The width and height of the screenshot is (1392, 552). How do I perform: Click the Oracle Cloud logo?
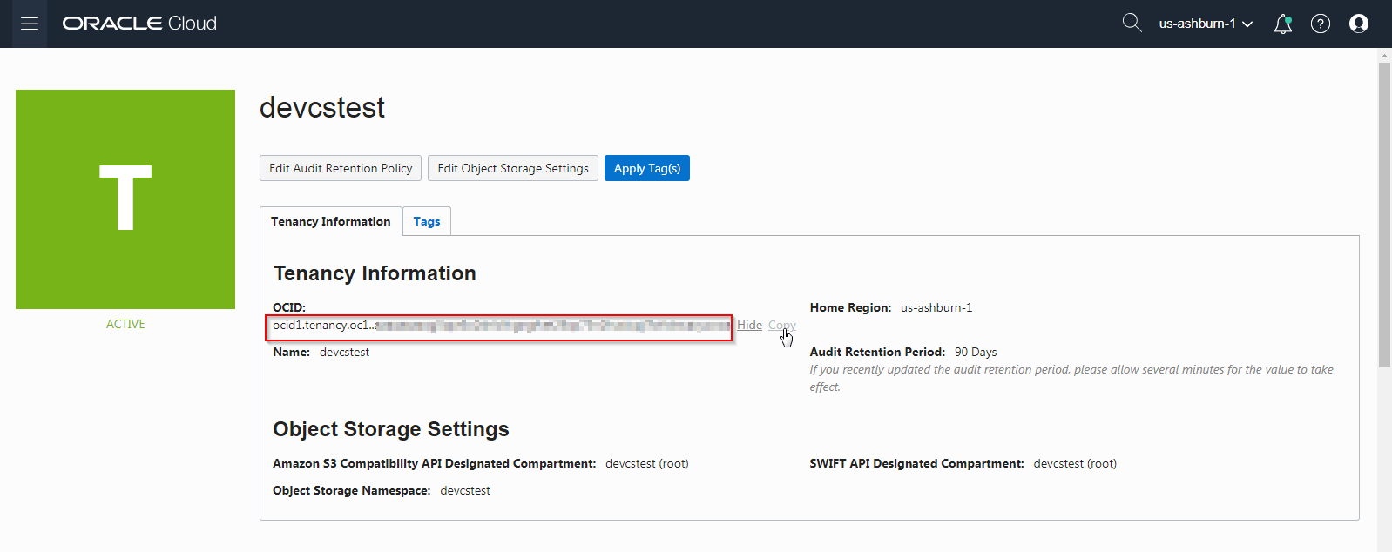coord(139,24)
